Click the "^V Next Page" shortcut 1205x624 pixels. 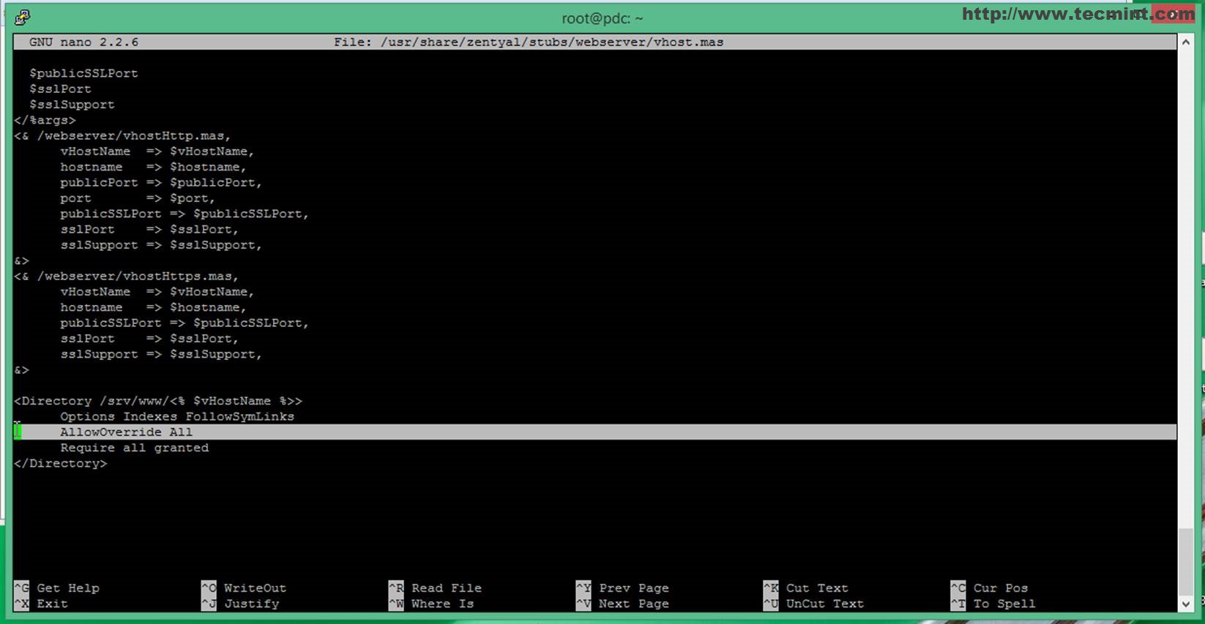pos(622,604)
